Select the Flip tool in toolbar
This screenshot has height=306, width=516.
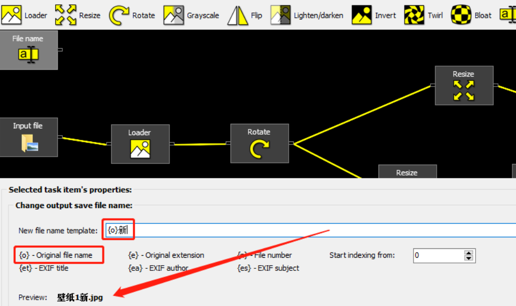coord(245,15)
